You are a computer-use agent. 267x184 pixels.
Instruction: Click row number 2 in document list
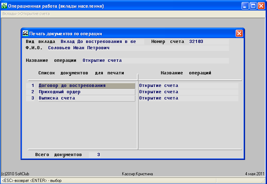30,92
